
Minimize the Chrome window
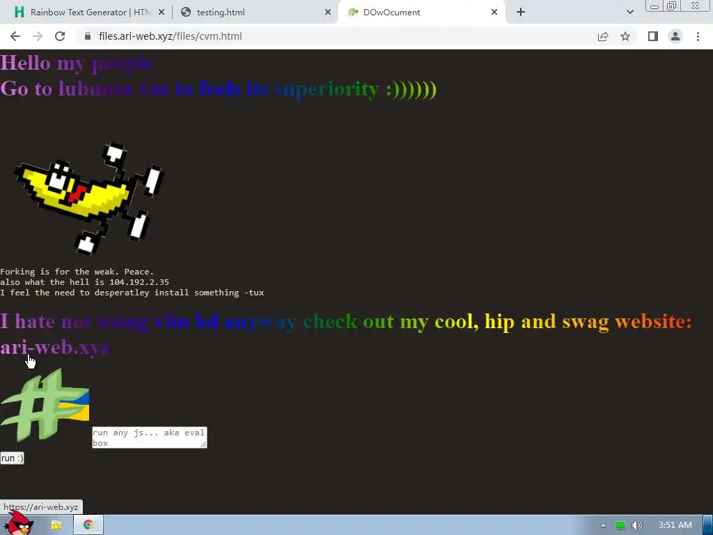pos(655,6)
